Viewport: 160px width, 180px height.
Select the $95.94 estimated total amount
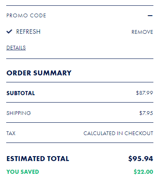(x=141, y=159)
